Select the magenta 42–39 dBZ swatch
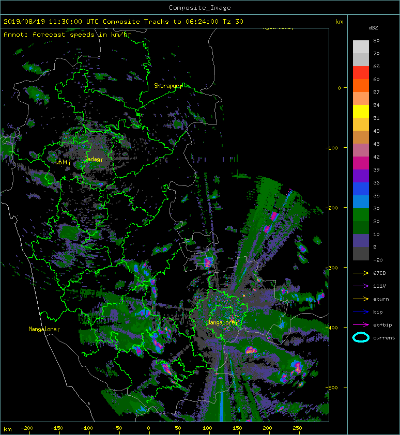Screen dimensions: 400x435 pos(361,163)
